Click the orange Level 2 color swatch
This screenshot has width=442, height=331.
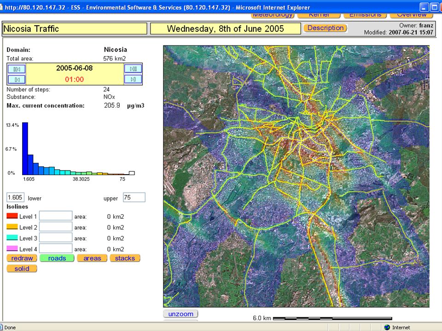pos(12,227)
